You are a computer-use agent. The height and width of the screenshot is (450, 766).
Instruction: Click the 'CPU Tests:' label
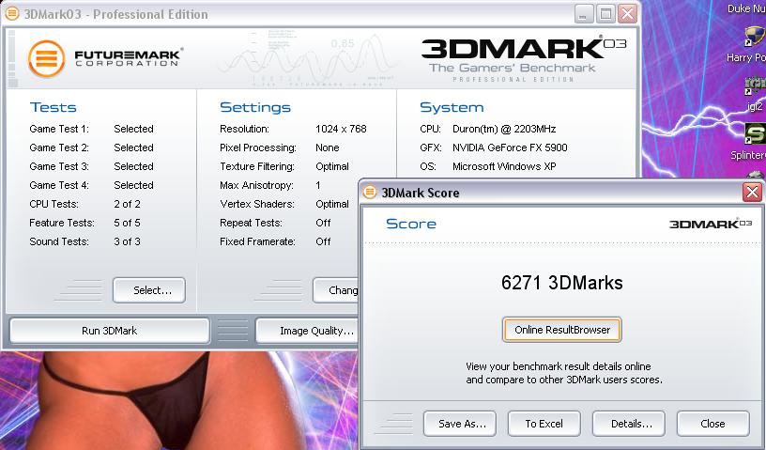click(54, 204)
